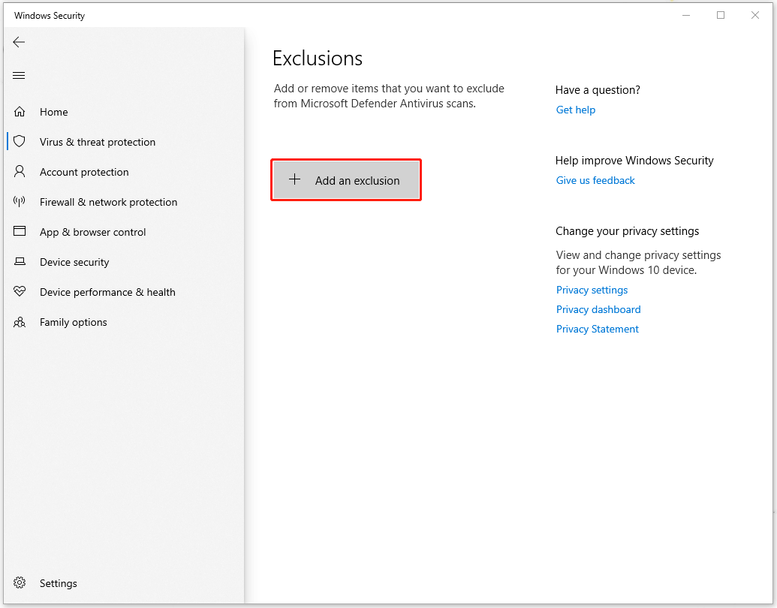Open App & browser control
Viewport: 777px width, 608px height.
click(92, 231)
